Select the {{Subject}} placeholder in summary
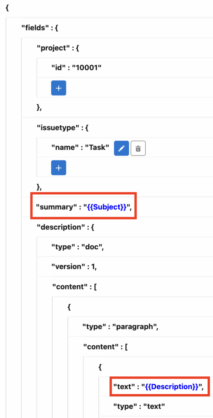This screenshot has height=418, width=213. 107,208
